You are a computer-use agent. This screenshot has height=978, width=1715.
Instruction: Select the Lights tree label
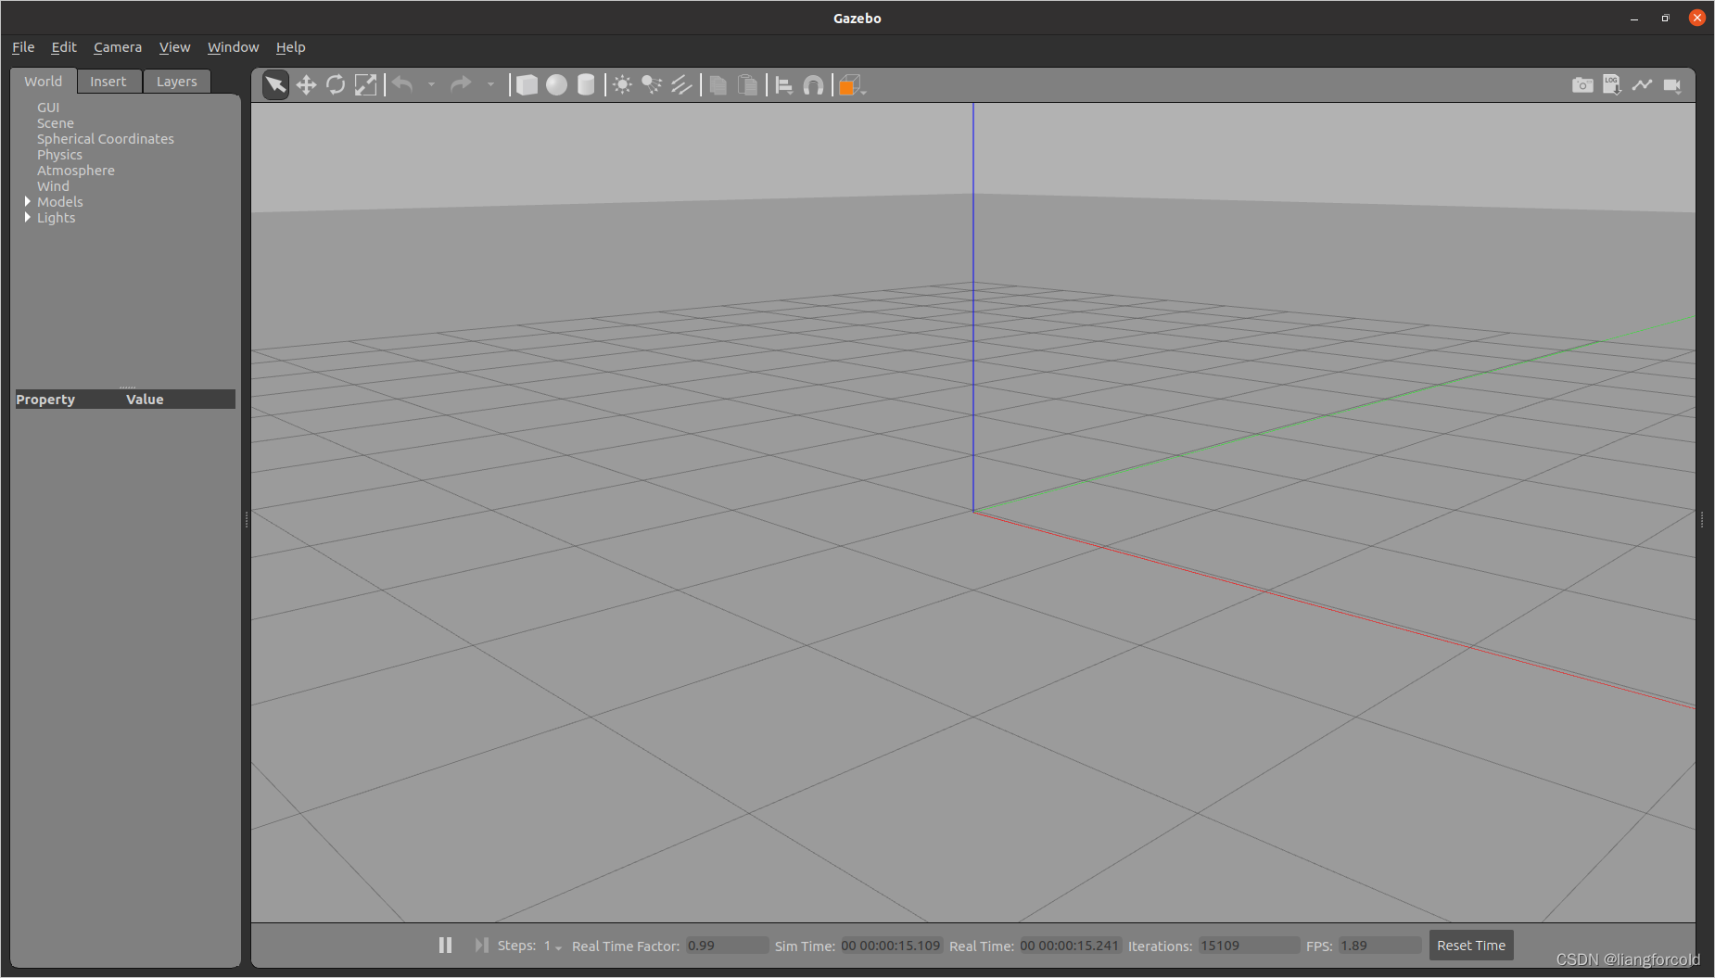pyautogui.click(x=56, y=218)
